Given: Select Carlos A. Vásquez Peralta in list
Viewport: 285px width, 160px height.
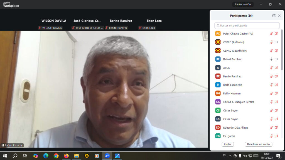Looking at the screenshot, I should (x=239, y=102).
